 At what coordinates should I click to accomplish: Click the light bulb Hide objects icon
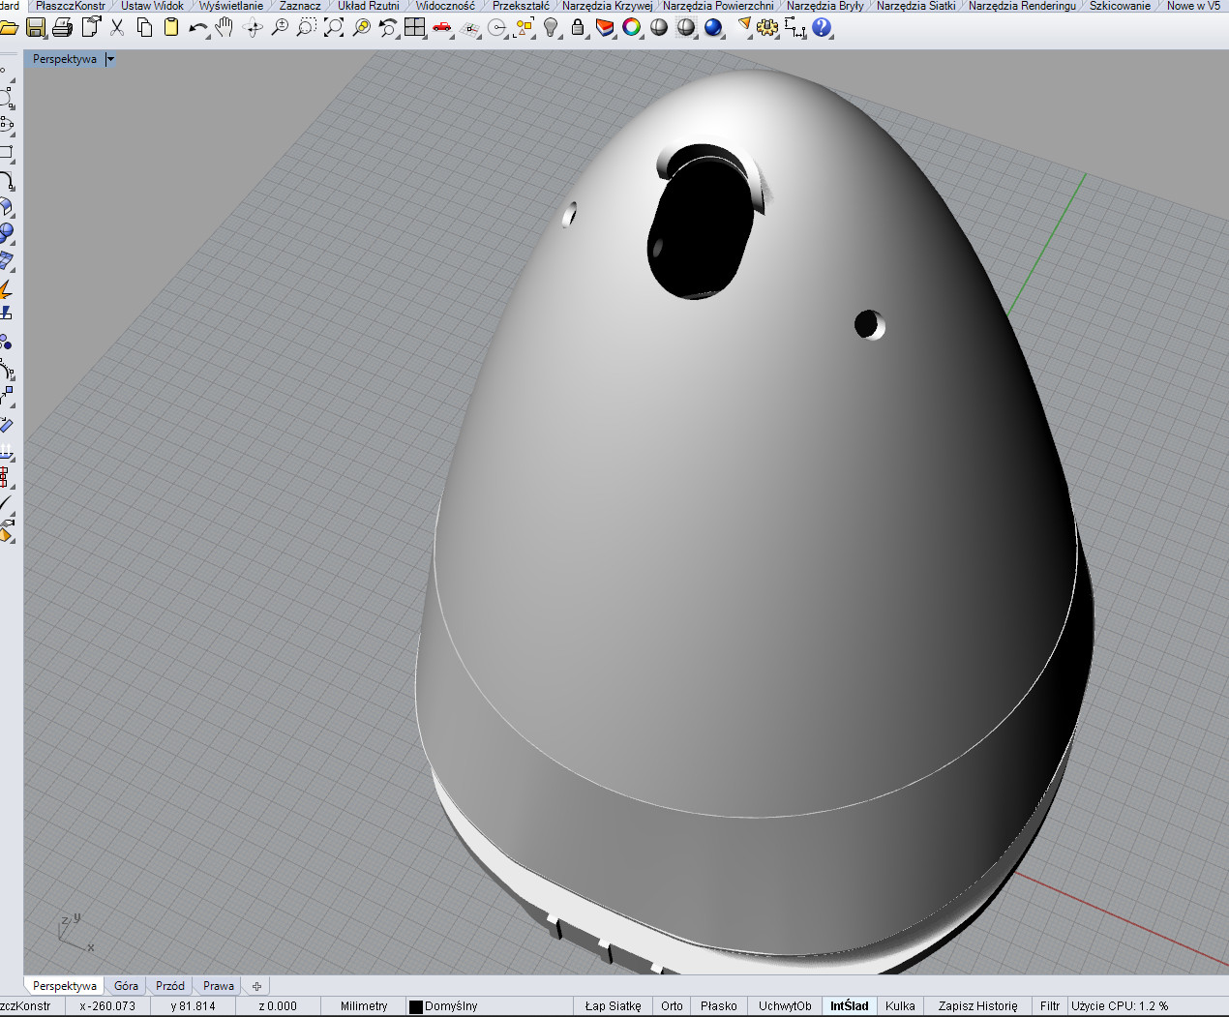click(x=551, y=28)
